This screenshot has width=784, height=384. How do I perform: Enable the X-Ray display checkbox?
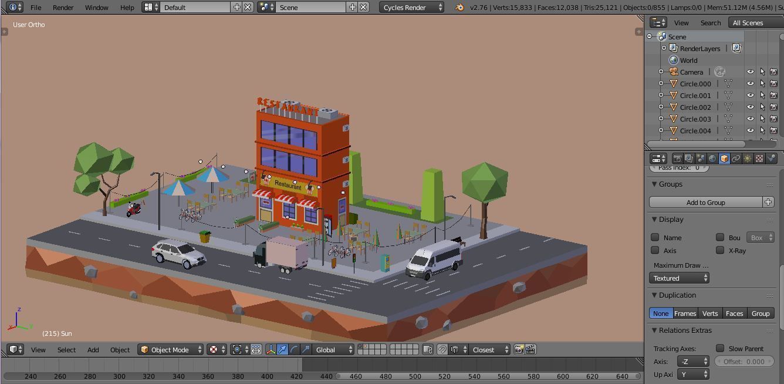click(x=720, y=250)
